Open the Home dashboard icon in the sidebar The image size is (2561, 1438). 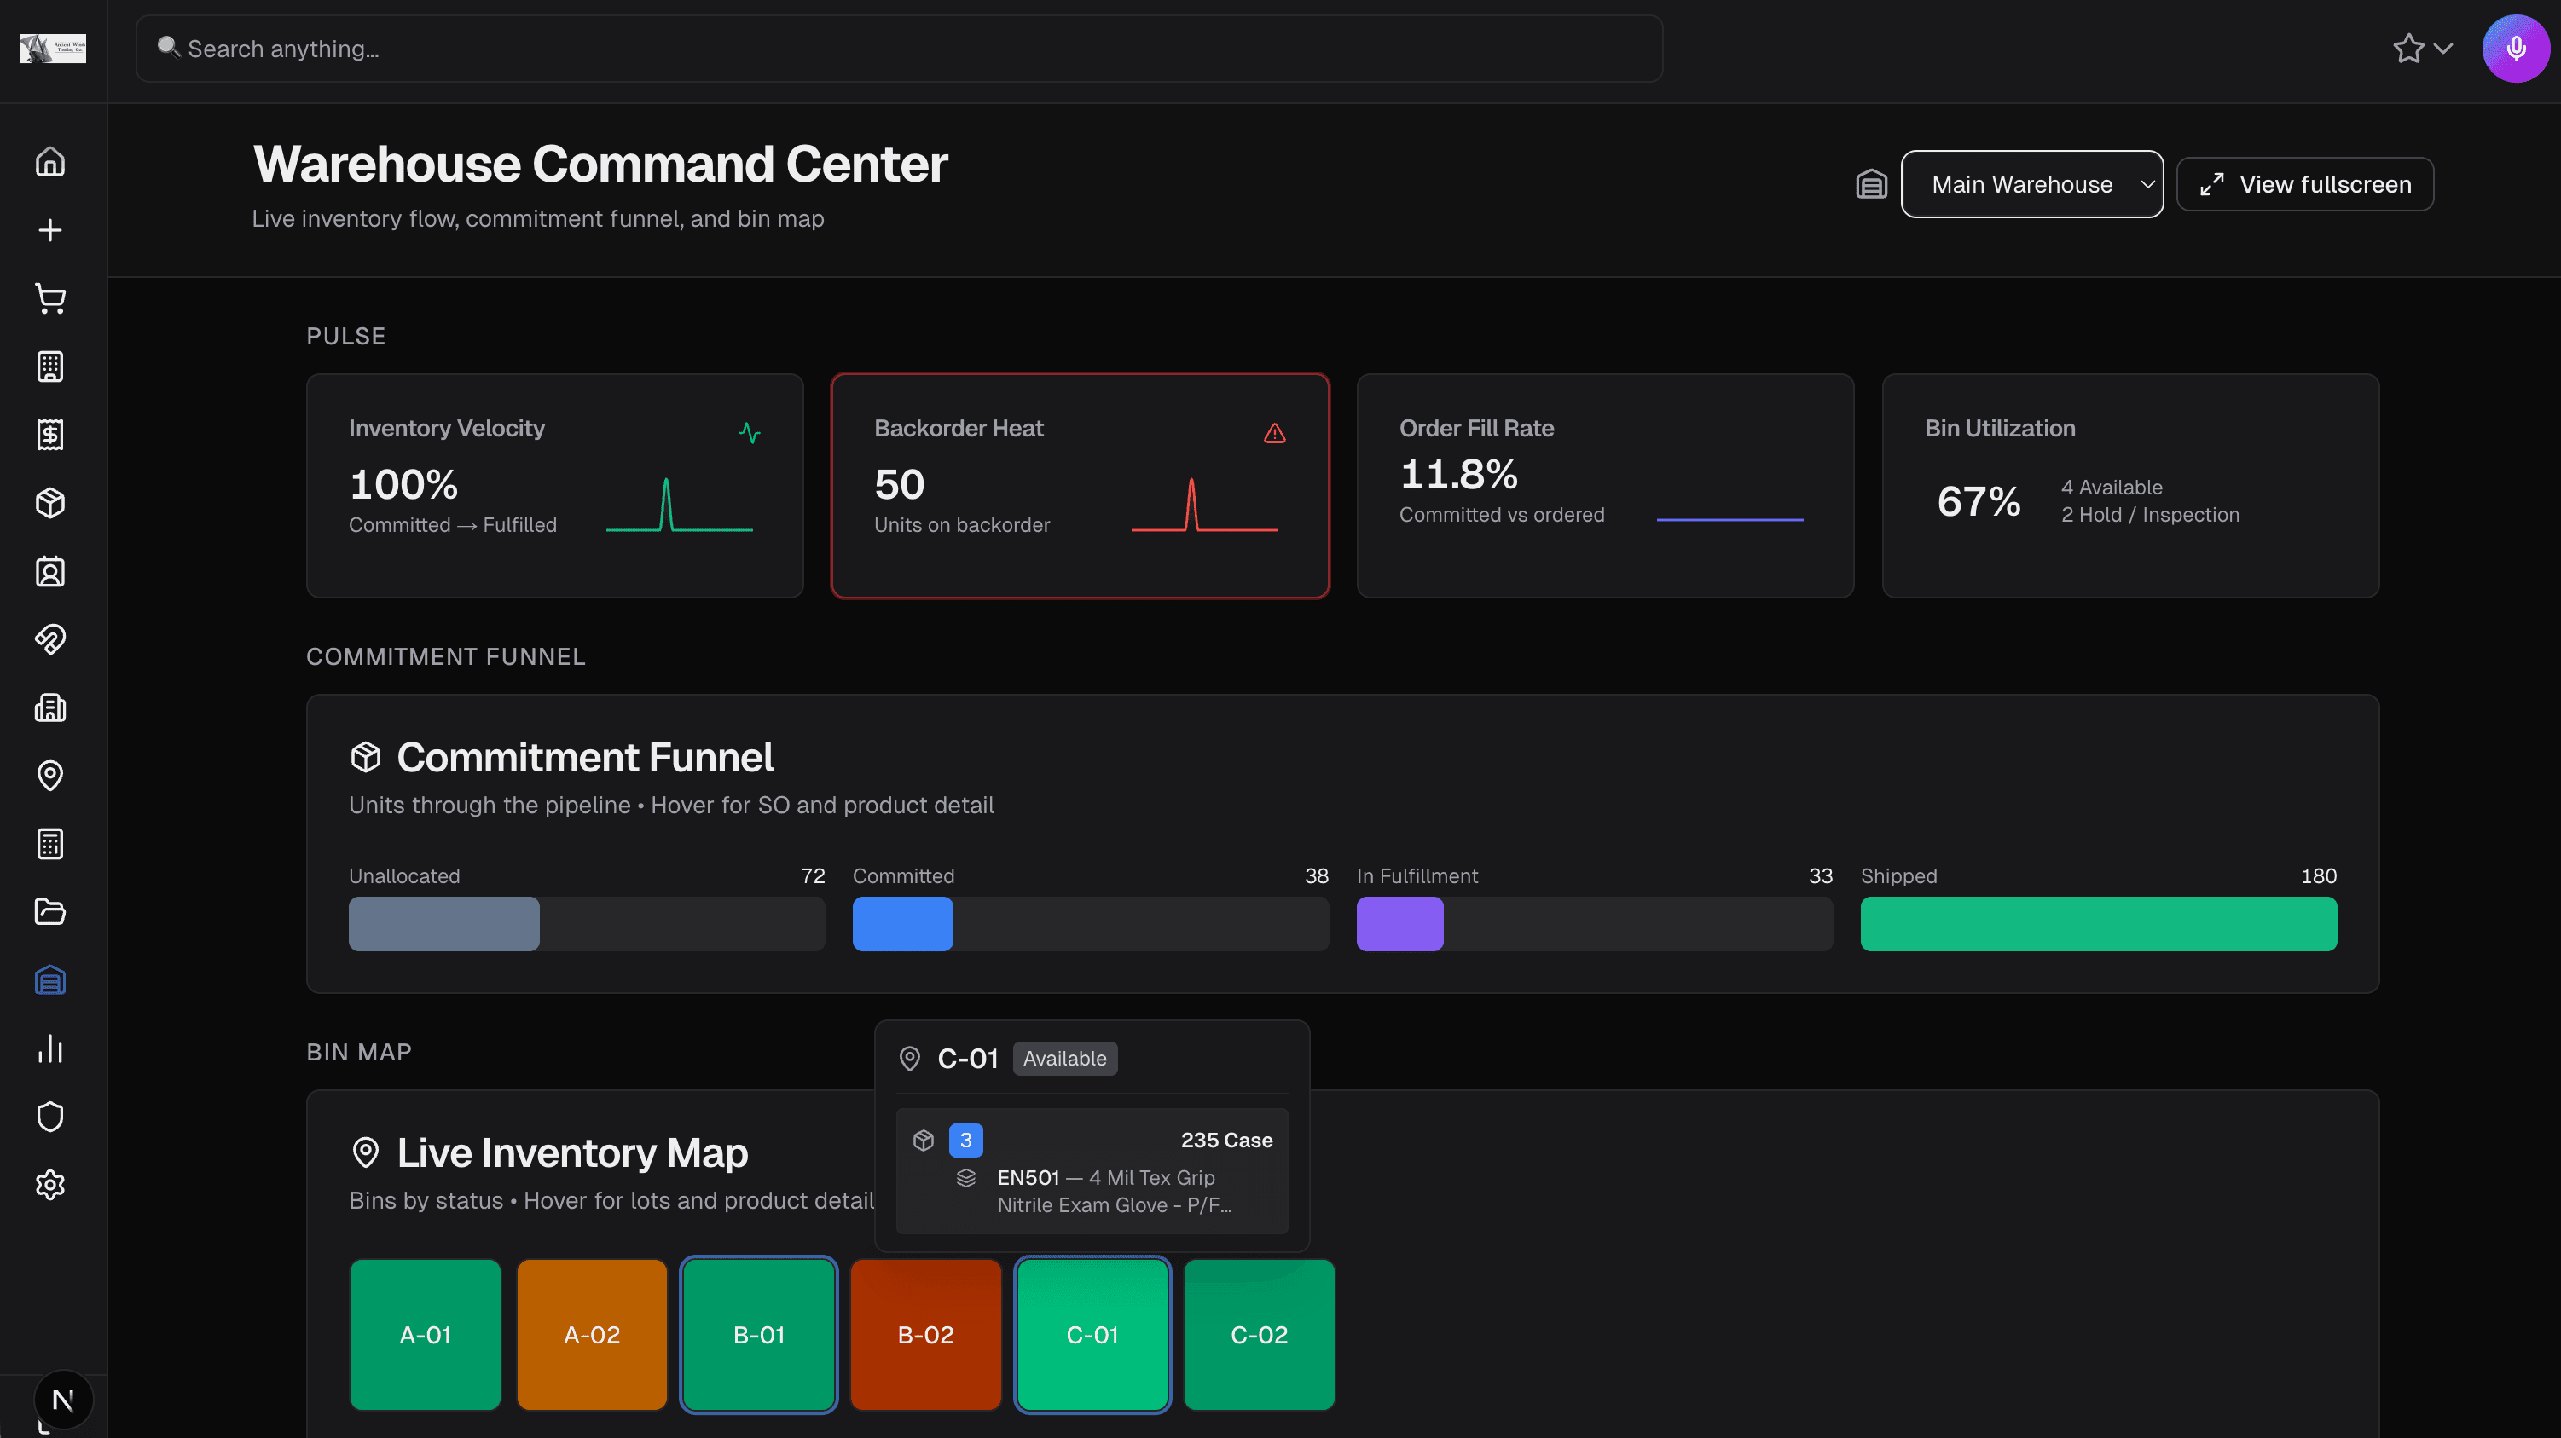click(50, 161)
